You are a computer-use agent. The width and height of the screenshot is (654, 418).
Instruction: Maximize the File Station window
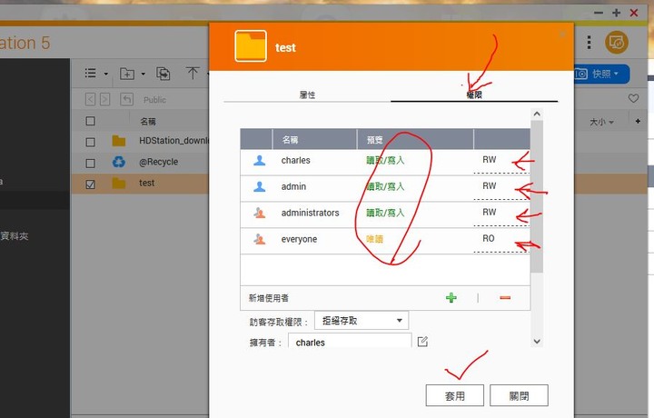click(x=616, y=13)
